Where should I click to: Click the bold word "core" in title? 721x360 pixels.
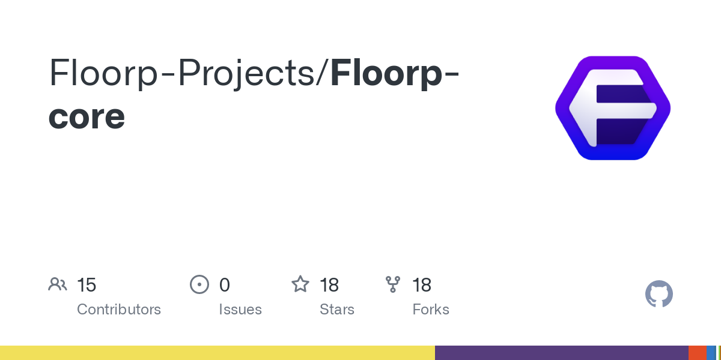[x=87, y=116]
